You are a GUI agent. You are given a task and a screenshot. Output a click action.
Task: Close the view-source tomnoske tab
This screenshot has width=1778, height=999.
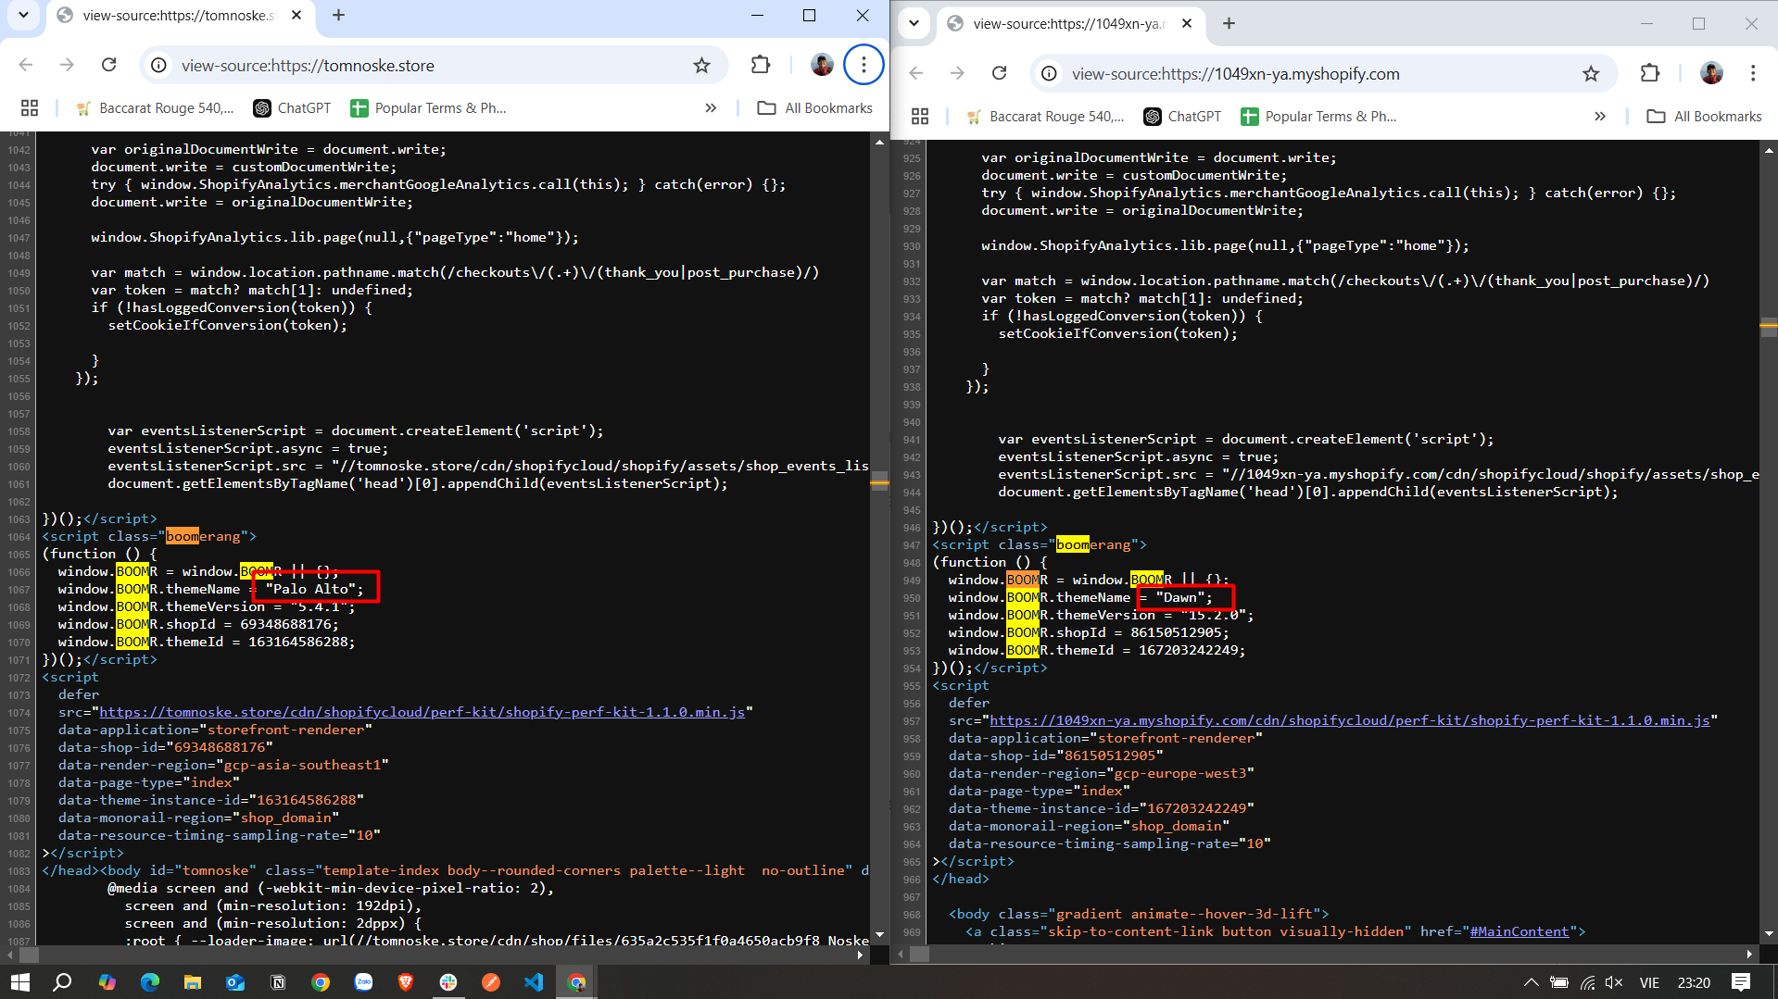click(x=296, y=15)
